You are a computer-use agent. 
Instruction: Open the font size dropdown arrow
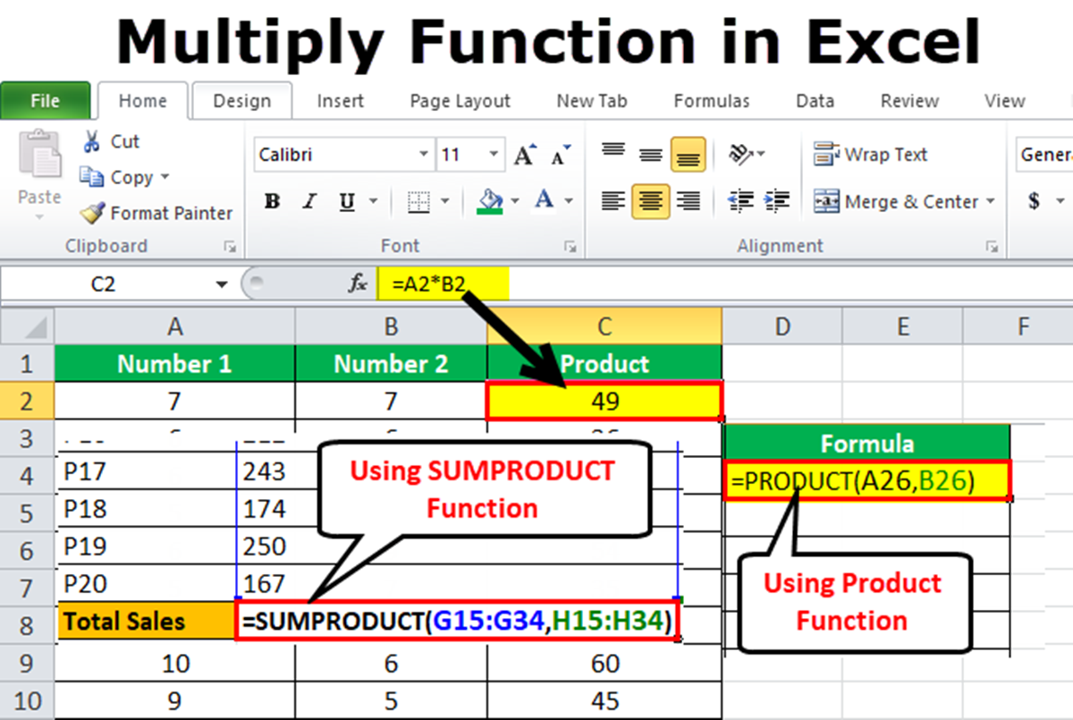(494, 156)
